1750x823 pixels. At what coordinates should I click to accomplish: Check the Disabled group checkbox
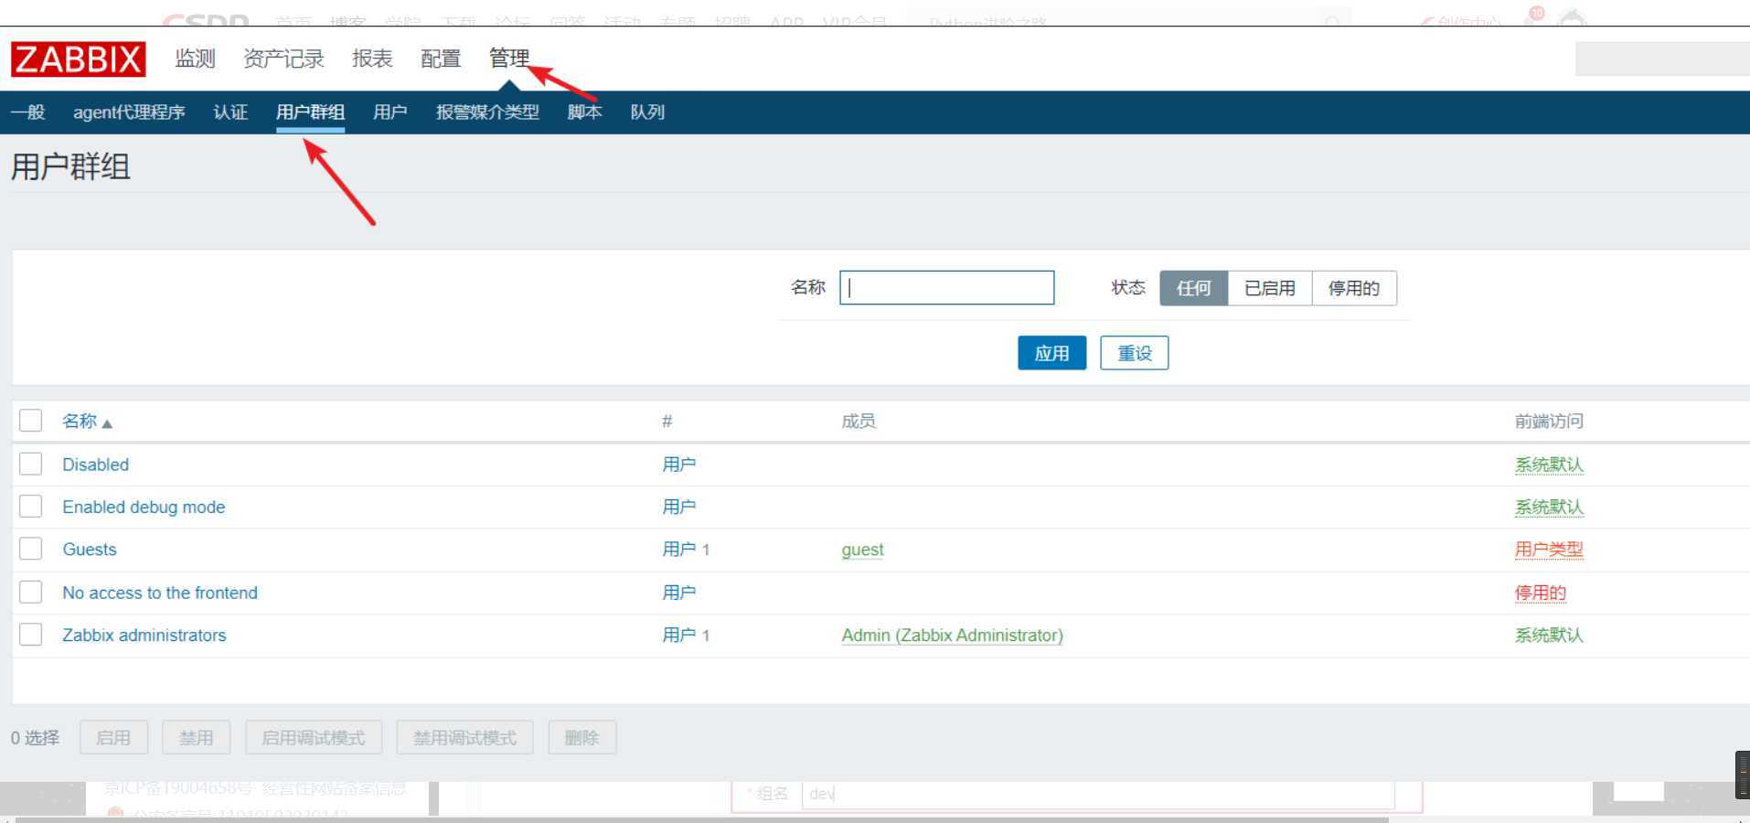(31, 464)
